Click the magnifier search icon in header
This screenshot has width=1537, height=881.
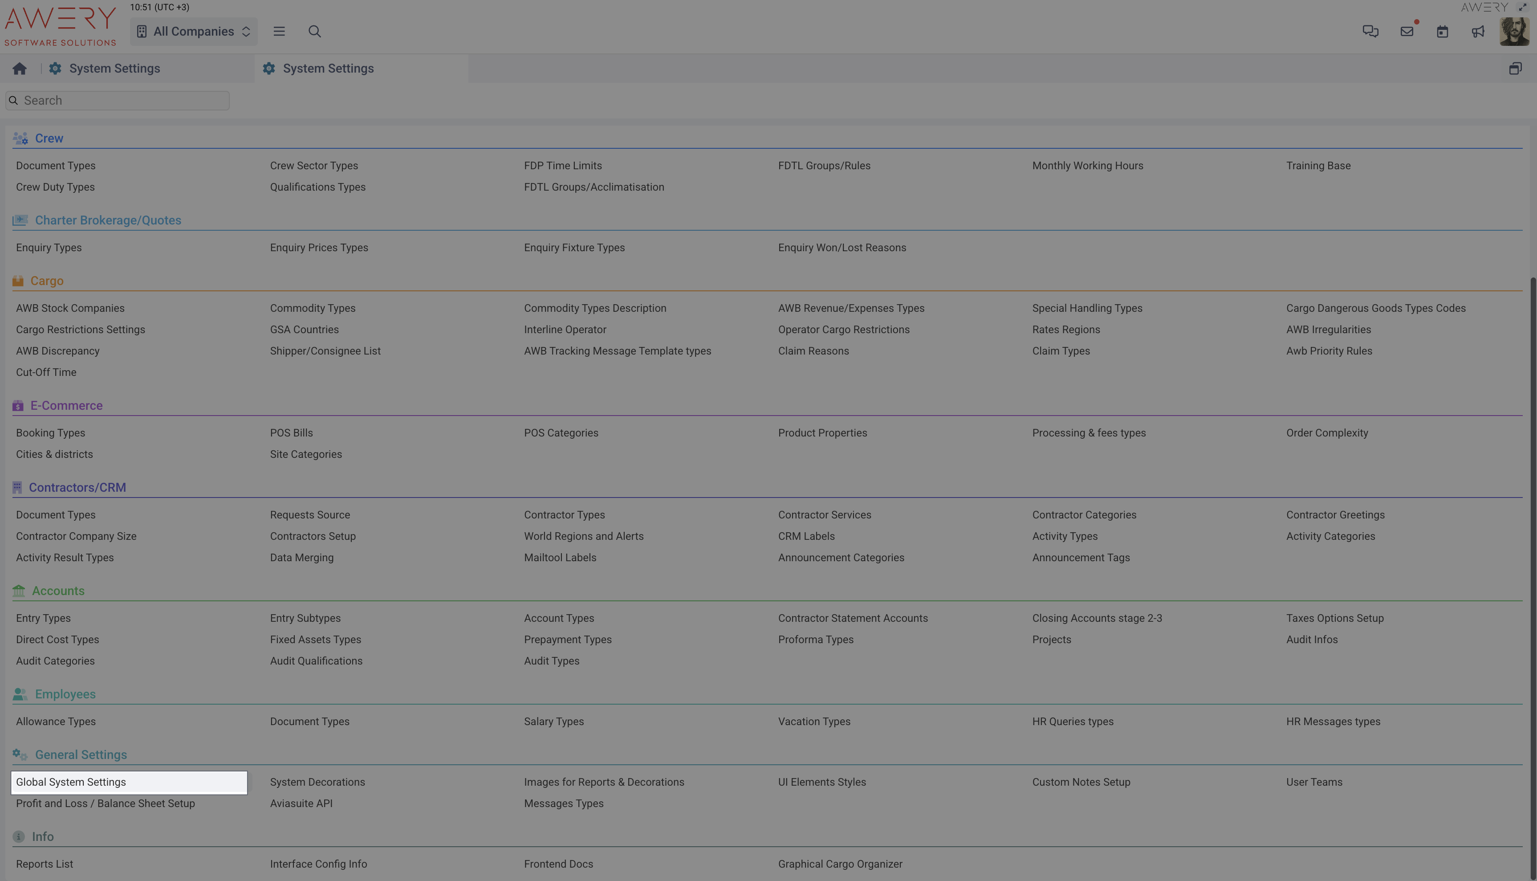coord(314,32)
